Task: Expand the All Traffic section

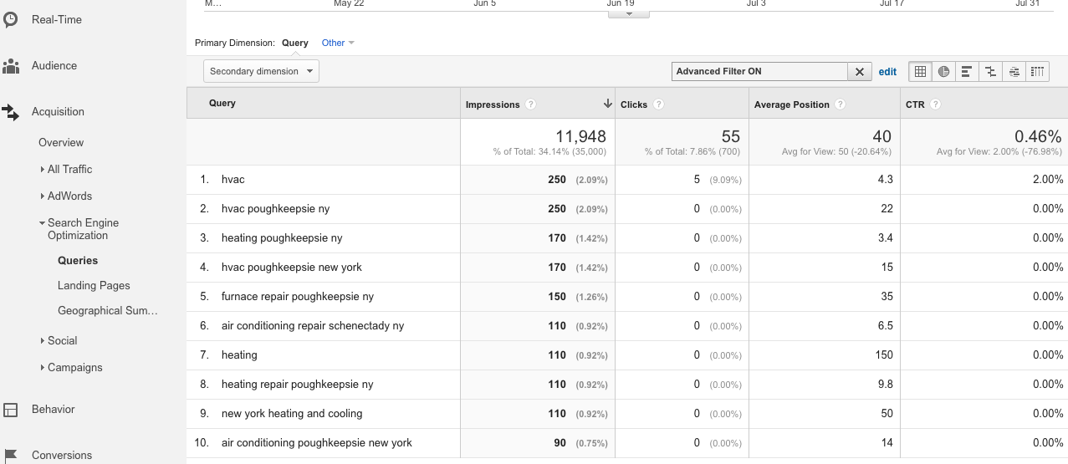Action: coord(69,169)
